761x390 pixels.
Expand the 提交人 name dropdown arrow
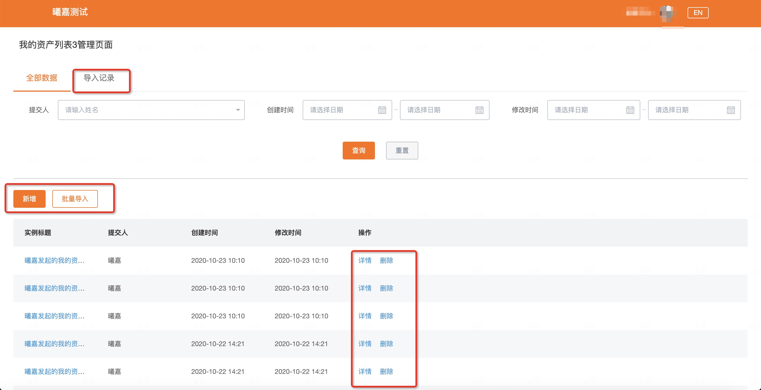click(238, 110)
